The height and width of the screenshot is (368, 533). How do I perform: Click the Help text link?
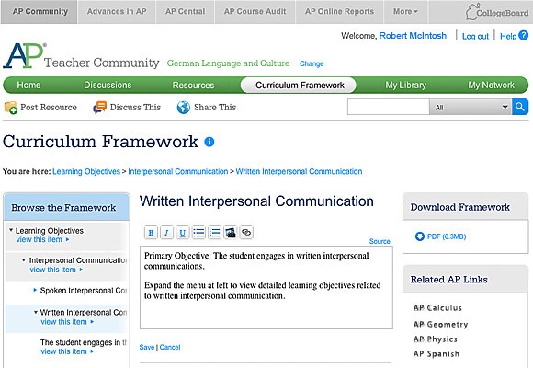click(x=508, y=36)
